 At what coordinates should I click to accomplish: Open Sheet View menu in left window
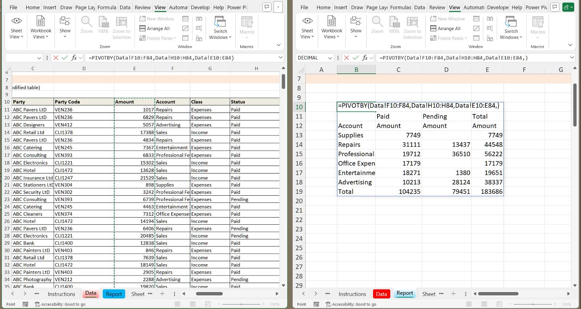point(16,27)
